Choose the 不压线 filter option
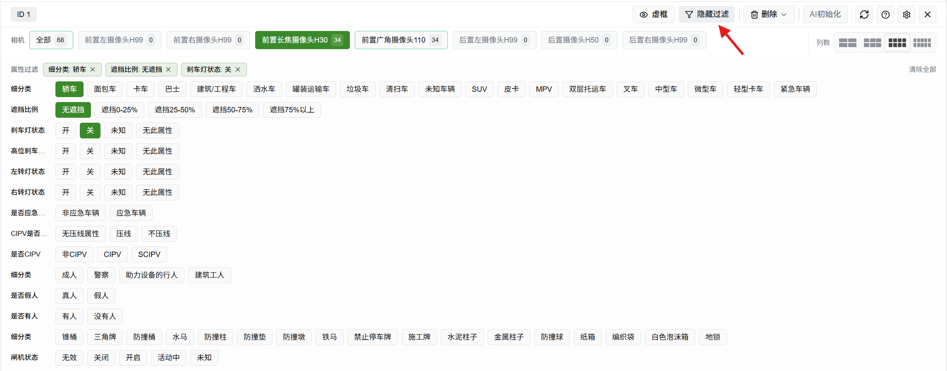This screenshot has width=947, height=371. coord(159,234)
